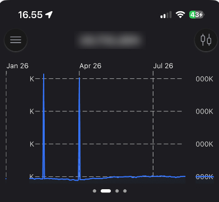Image resolution: width=219 pixels, height=202 pixels.
Task: Go to the third page indicator dot
Action: click(117, 191)
